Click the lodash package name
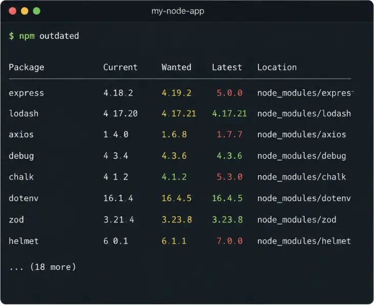 pos(24,114)
